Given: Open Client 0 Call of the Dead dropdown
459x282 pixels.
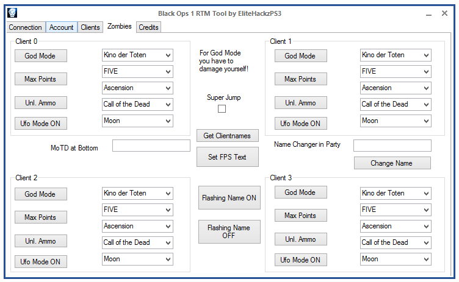Looking at the screenshot, I should coord(137,104).
